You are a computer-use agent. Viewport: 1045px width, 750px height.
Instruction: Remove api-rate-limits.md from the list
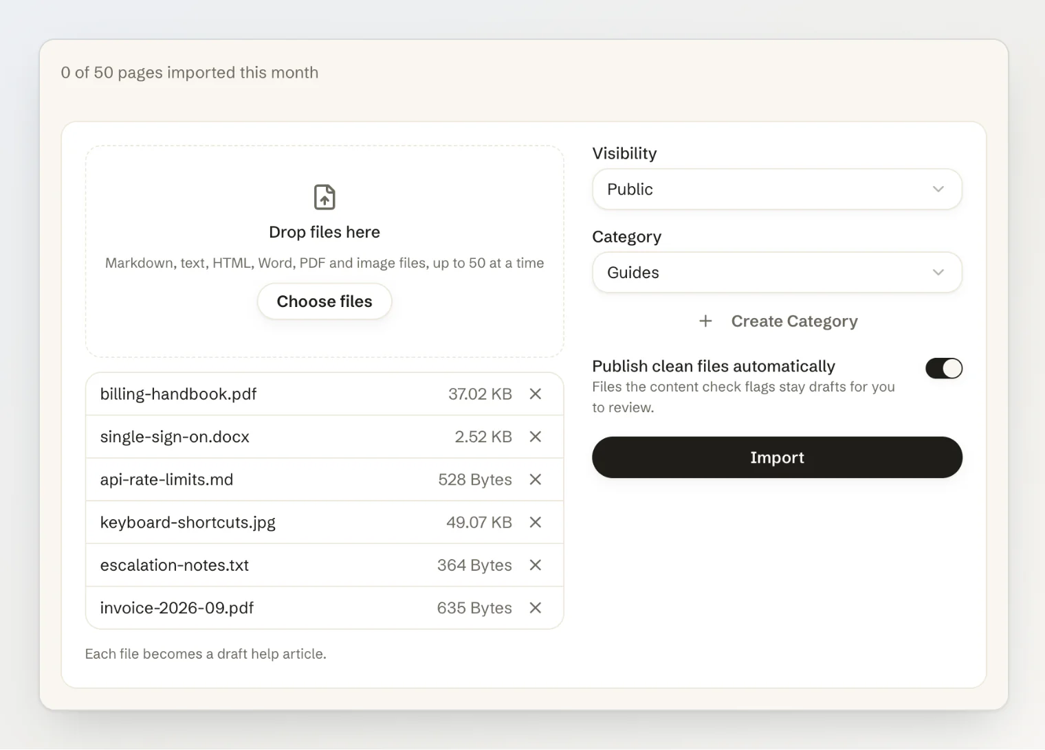(536, 479)
